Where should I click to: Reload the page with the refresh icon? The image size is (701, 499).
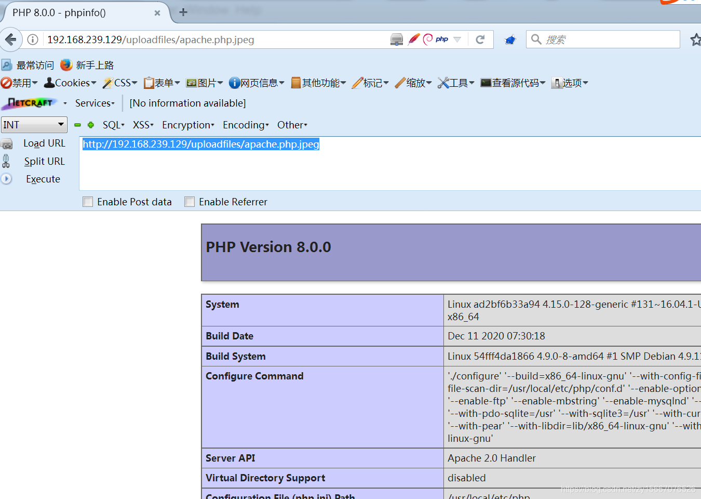tap(480, 40)
